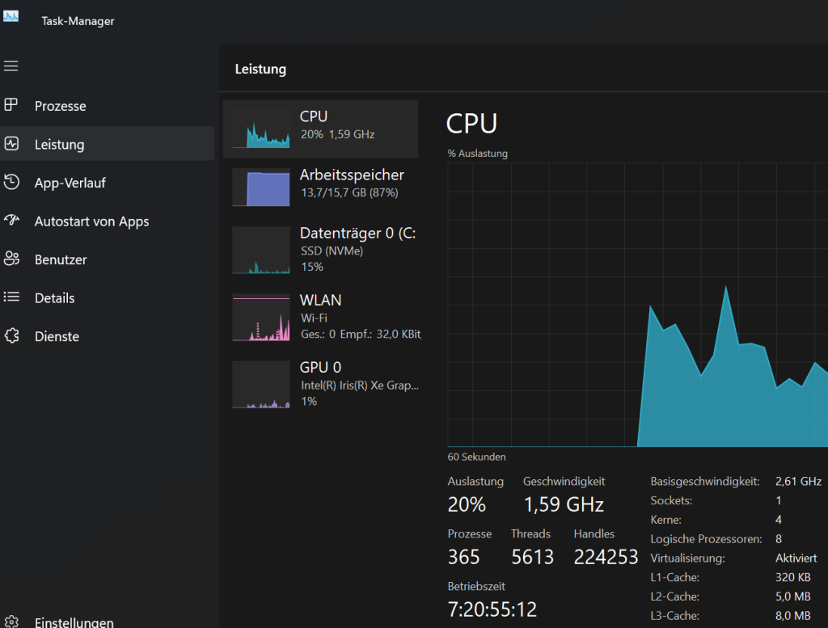Select the GPU 0 graph thumbnail
Image resolution: width=828 pixels, height=628 pixels.
click(x=261, y=385)
